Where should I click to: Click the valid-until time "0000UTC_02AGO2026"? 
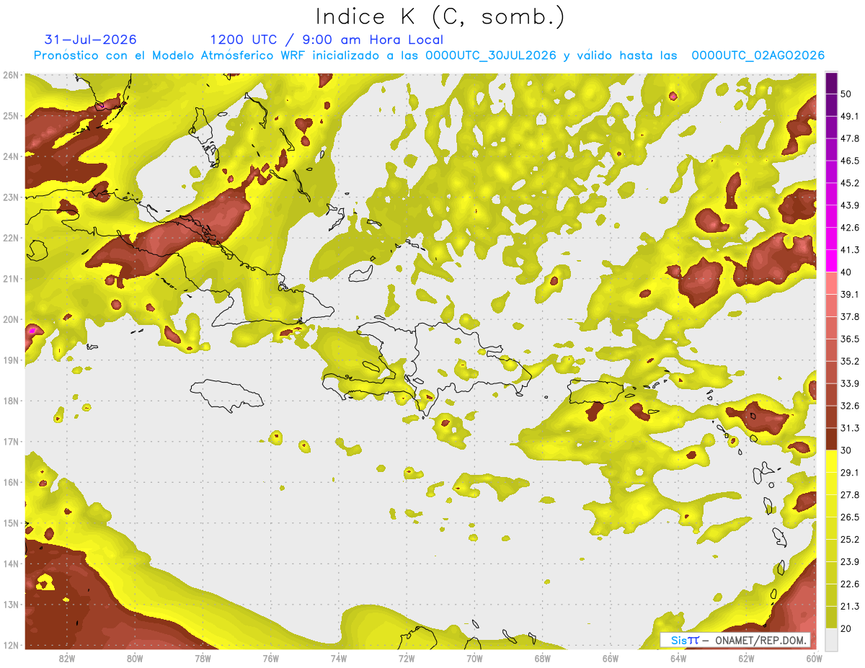[x=758, y=55]
